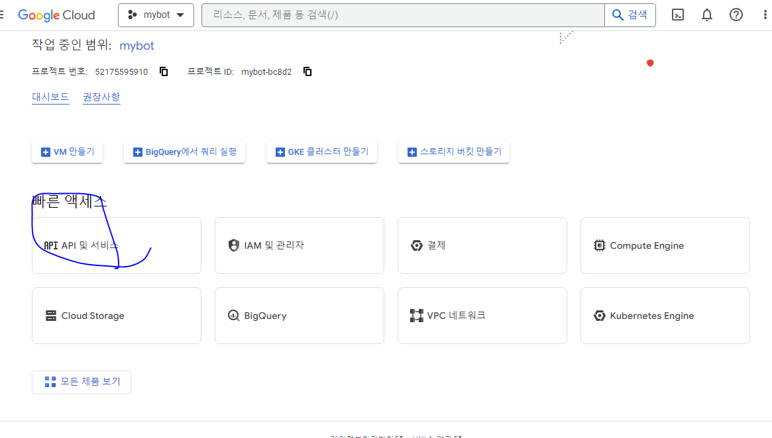
Task: Open the IAM 및 관리자 card label
Action: coord(274,245)
